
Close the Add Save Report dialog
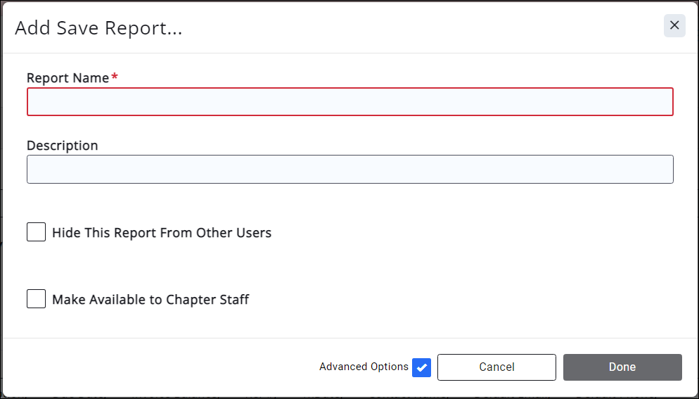pyautogui.click(x=674, y=26)
